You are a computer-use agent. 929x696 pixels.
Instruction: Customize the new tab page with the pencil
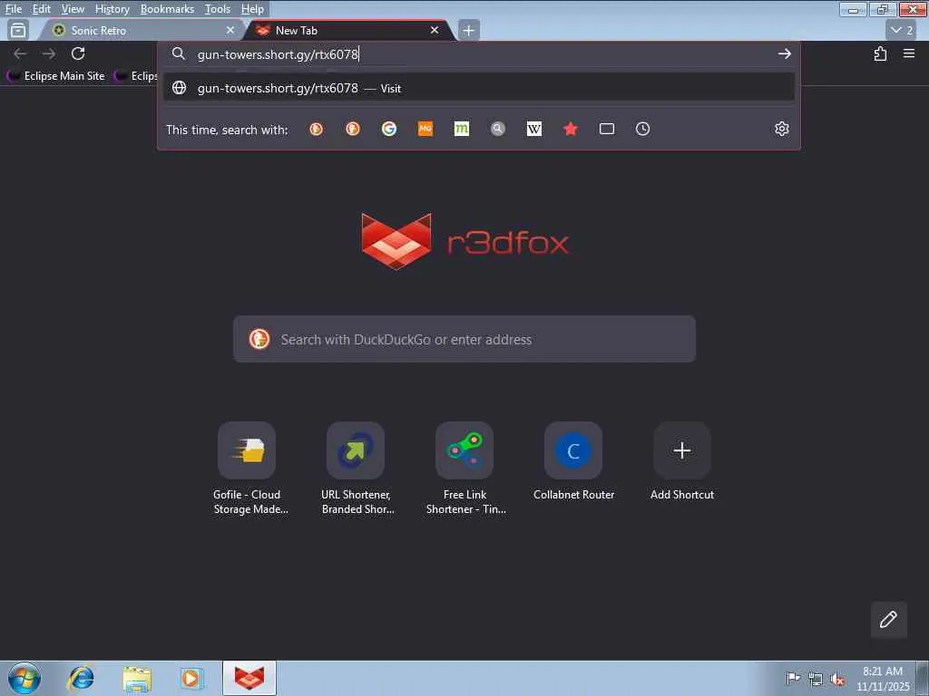[889, 620]
